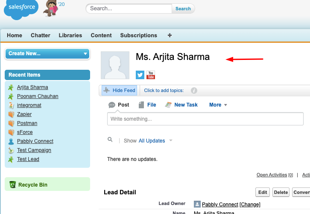
Task: Click user icon beside Pabbly Connect
Action: [11, 141]
